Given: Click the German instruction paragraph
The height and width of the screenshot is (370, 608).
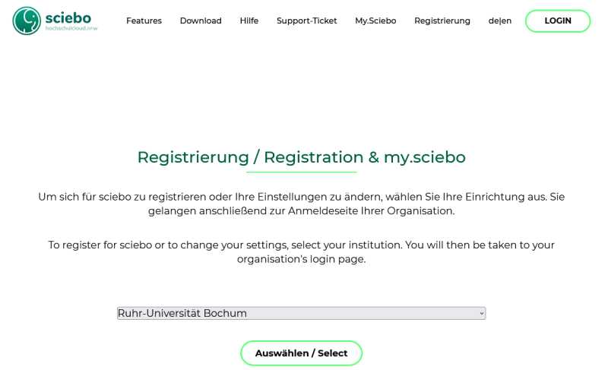Looking at the screenshot, I should pyautogui.click(x=301, y=204).
